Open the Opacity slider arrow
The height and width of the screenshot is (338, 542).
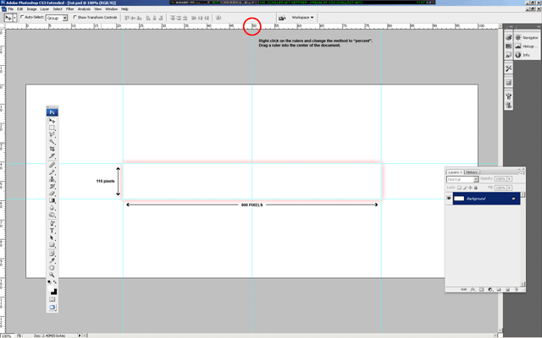[x=510, y=178]
